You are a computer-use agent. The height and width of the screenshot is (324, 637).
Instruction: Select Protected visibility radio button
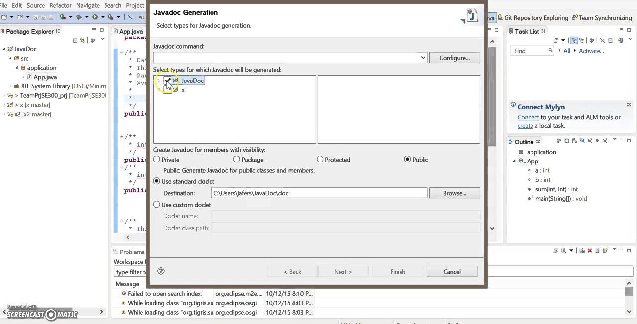[x=320, y=160]
